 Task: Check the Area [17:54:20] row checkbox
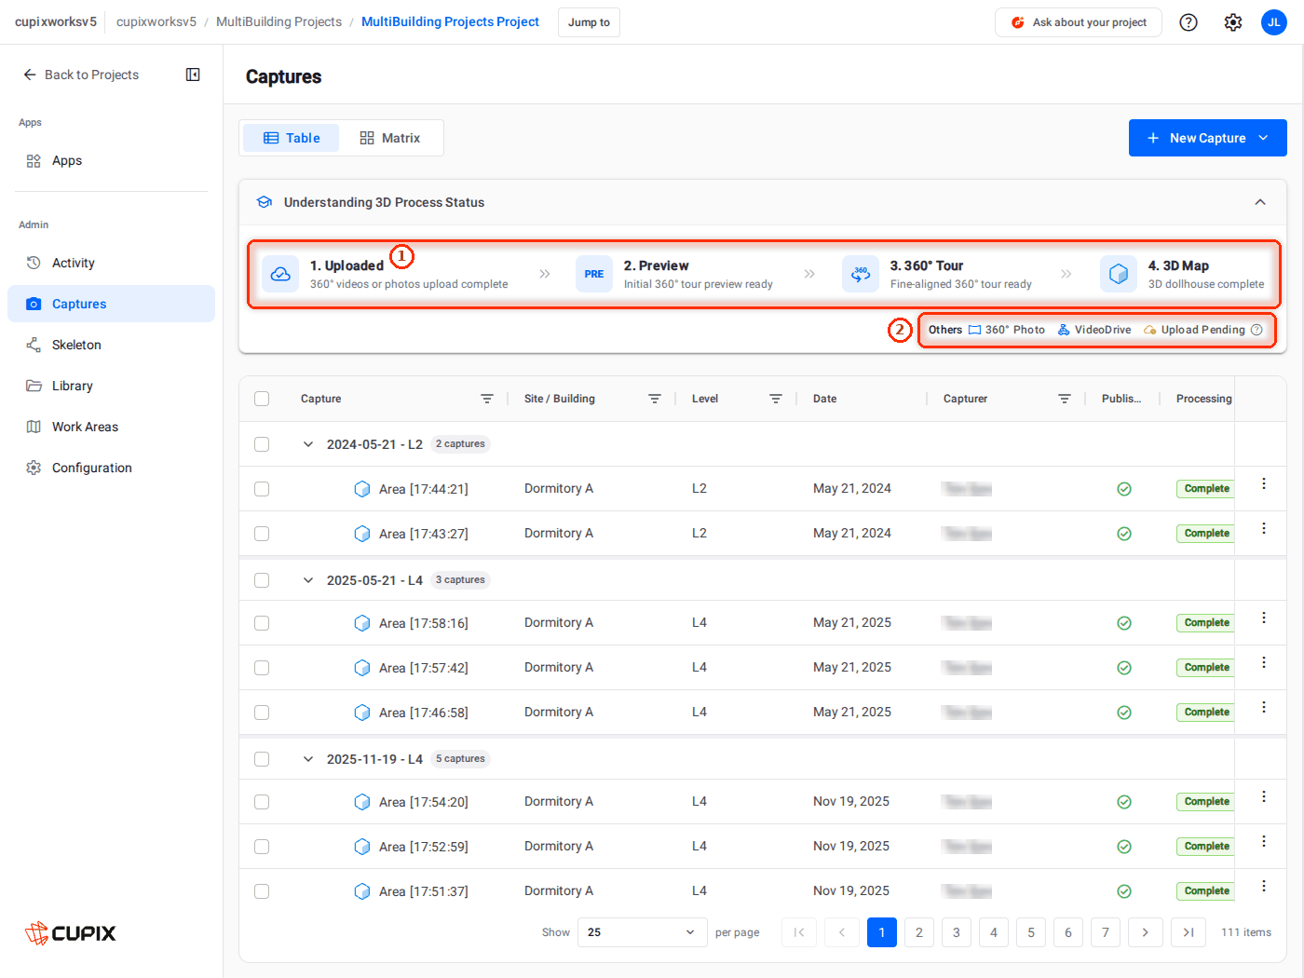coord(262,802)
